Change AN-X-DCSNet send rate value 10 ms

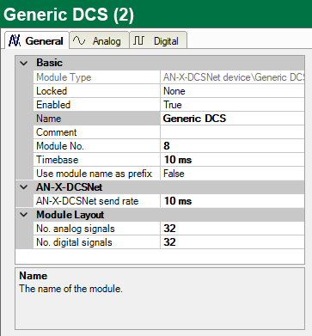(232, 201)
